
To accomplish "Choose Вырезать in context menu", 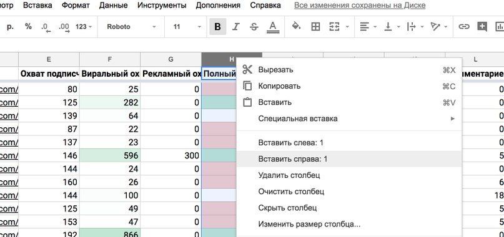I will pos(349,70).
